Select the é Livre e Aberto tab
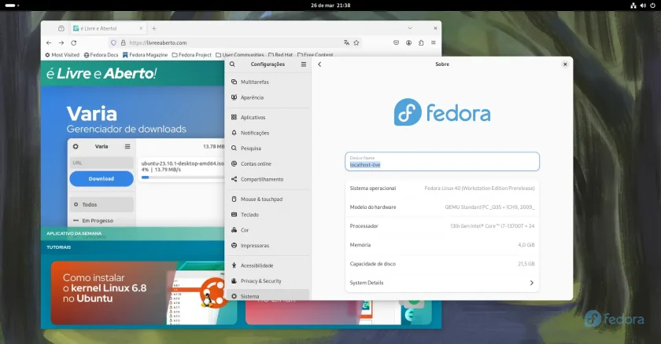 (108, 28)
